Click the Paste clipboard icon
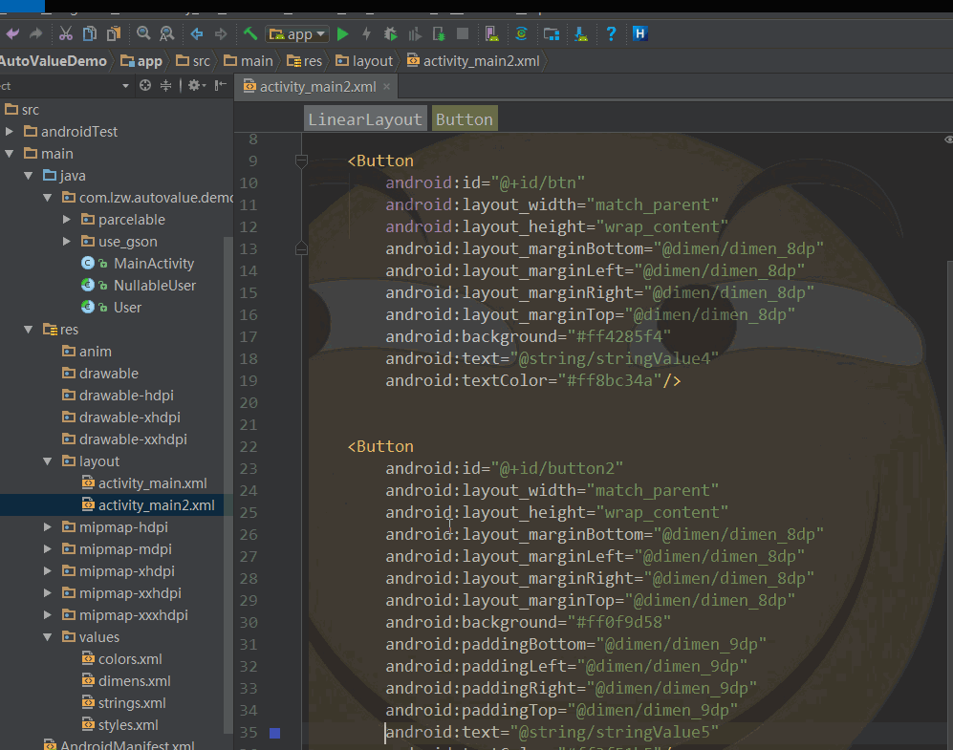The width and height of the screenshot is (953, 750). [x=114, y=33]
